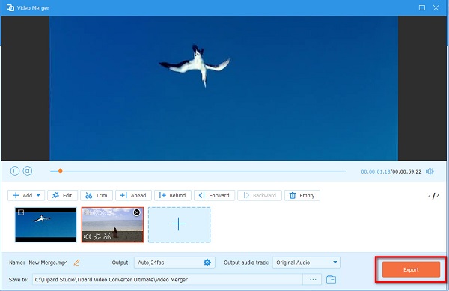The width and height of the screenshot is (449, 291).
Task: Move selected clip Backward
Action: pos(260,195)
